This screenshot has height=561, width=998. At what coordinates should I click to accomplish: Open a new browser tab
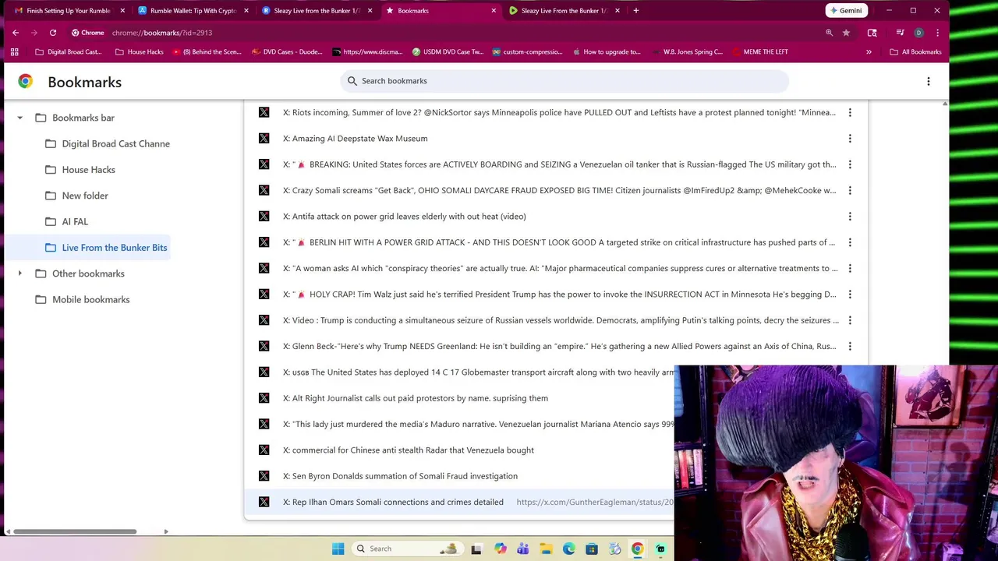tap(636, 11)
